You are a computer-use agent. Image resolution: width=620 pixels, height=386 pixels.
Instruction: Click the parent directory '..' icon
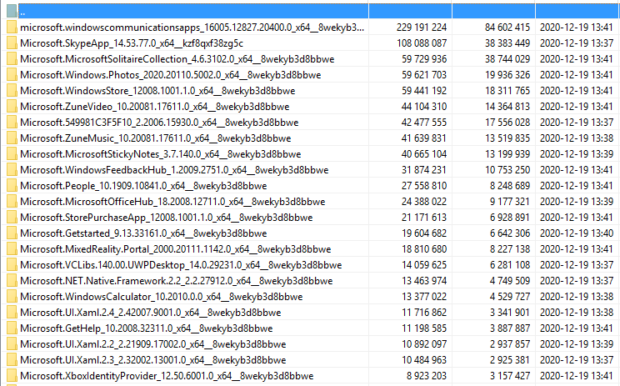[x=12, y=11]
